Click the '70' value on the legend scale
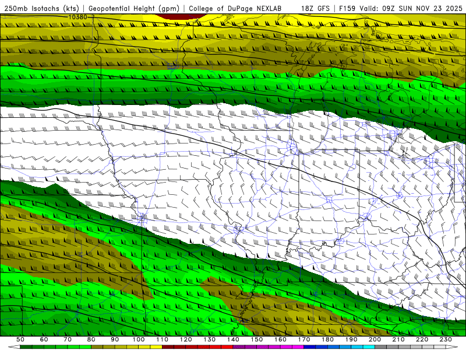Screen dimensions: 466x350 pyautogui.click(x=68, y=339)
